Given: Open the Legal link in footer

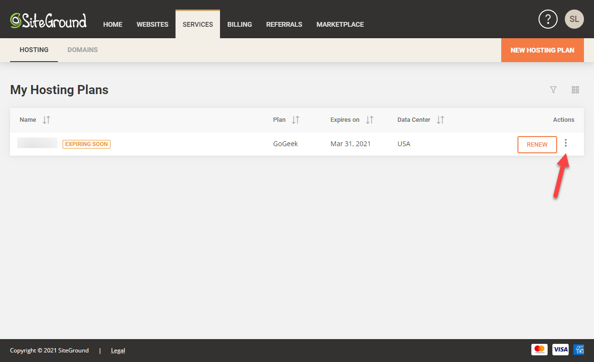Looking at the screenshot, I should coord(118,351).
